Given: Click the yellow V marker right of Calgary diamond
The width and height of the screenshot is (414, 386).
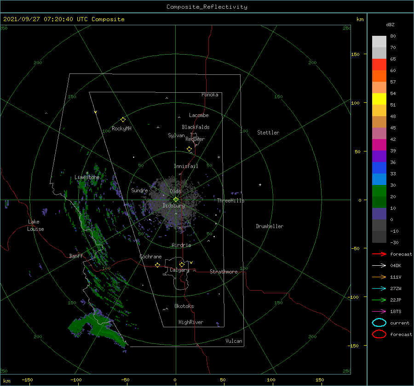Looking at the screenshot, I should pyautogui.click(x=191, y=263).
